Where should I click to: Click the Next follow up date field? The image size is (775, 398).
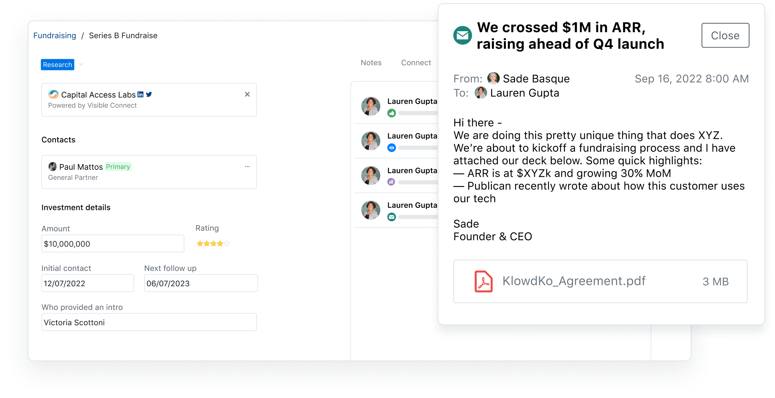[201, 283]
